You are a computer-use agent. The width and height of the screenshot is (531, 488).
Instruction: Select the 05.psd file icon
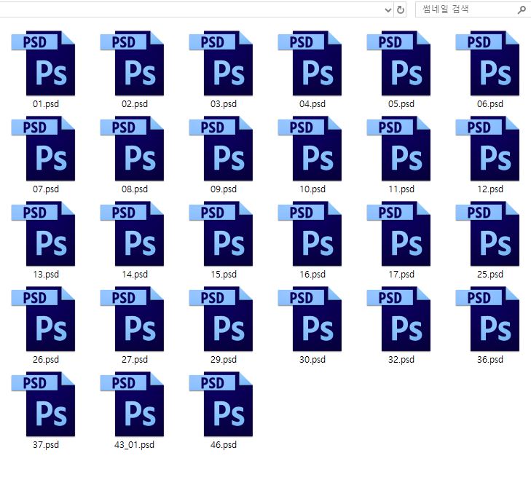coord(398,63)
